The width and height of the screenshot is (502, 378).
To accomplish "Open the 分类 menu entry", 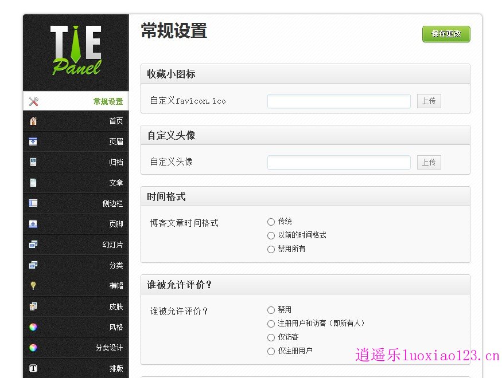I will point(76,265).
